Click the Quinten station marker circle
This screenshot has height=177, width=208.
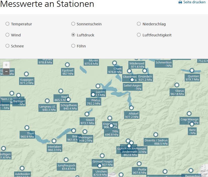[192, 70]
